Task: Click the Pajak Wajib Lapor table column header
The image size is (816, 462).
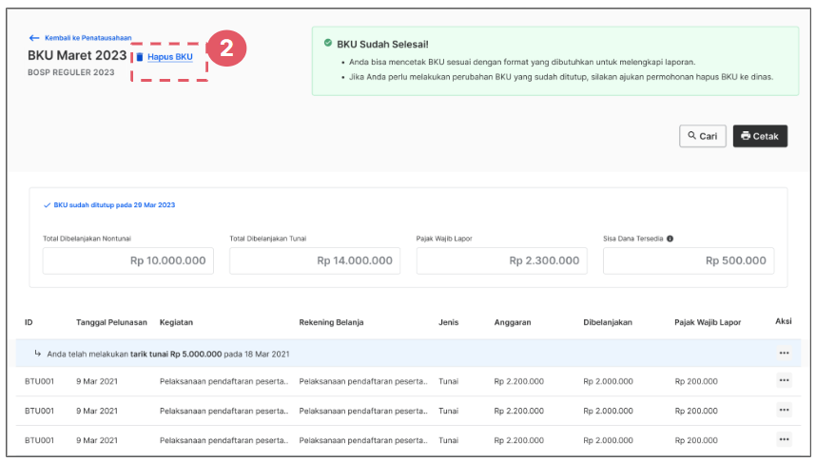Action: click(x=708, y=322)
